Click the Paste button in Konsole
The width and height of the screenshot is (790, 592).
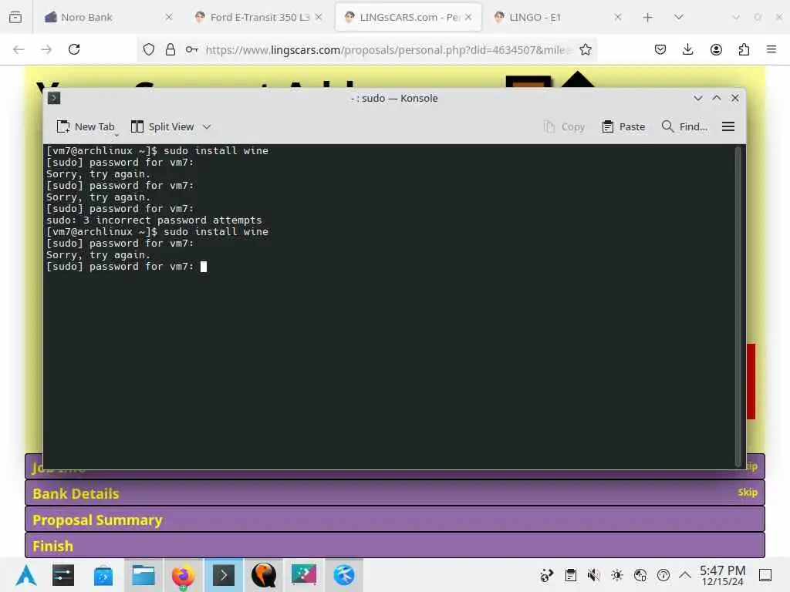pos(623,127)
